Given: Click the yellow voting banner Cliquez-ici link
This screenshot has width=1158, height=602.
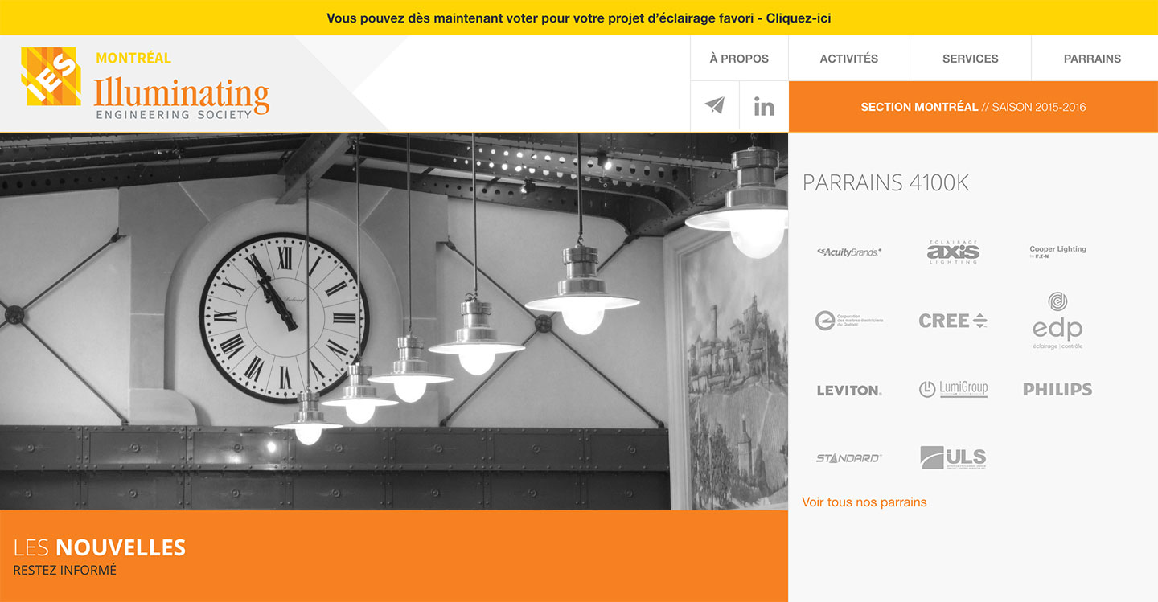Looking at the screenshot, I should tap(799, 18).
